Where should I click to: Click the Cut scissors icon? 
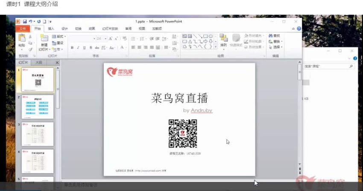pyautogui.click(x=30, y=37)
